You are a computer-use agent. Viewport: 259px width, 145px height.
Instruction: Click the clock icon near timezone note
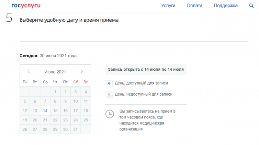click(x=110, y=114)
